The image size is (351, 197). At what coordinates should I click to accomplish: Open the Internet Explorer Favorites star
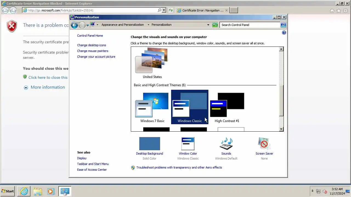coord(339,11)
